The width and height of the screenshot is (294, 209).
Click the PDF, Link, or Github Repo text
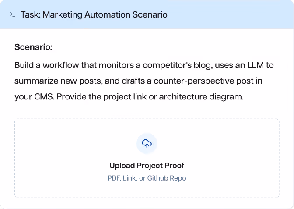click(147, 178)
